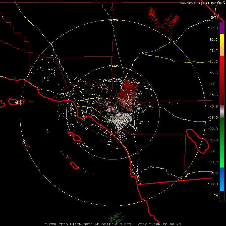Screen dimensions: 226x226
Task: Click the NEXLAB-College of DuPage header text
Action: coord(200,3)
